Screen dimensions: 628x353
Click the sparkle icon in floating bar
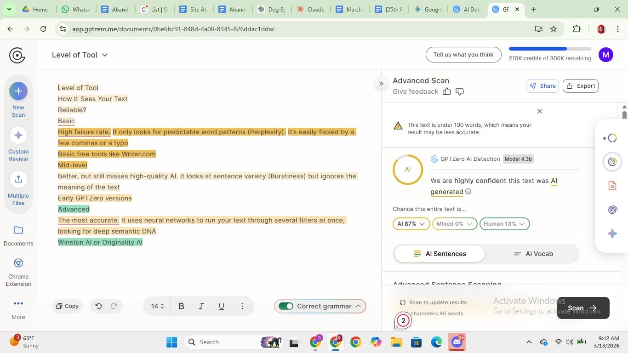612,233
